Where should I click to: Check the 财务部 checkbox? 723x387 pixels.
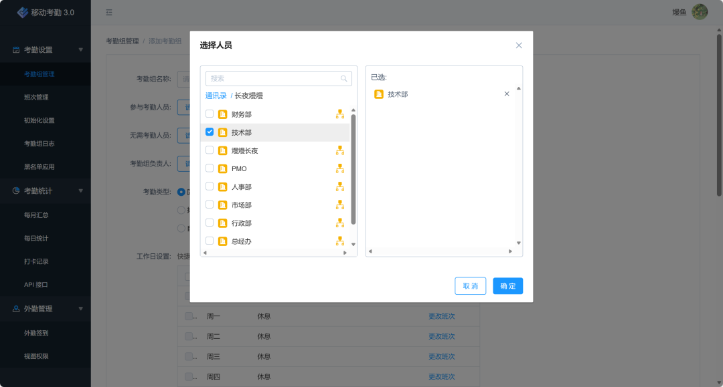click(208, 114)
